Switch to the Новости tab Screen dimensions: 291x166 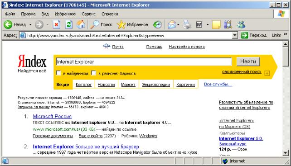(x=106, y=85)
